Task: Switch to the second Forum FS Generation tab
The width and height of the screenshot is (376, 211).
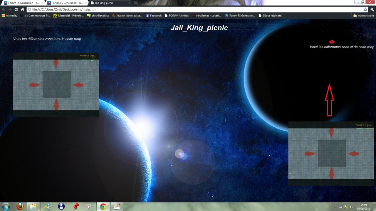Action: point(66,3)
